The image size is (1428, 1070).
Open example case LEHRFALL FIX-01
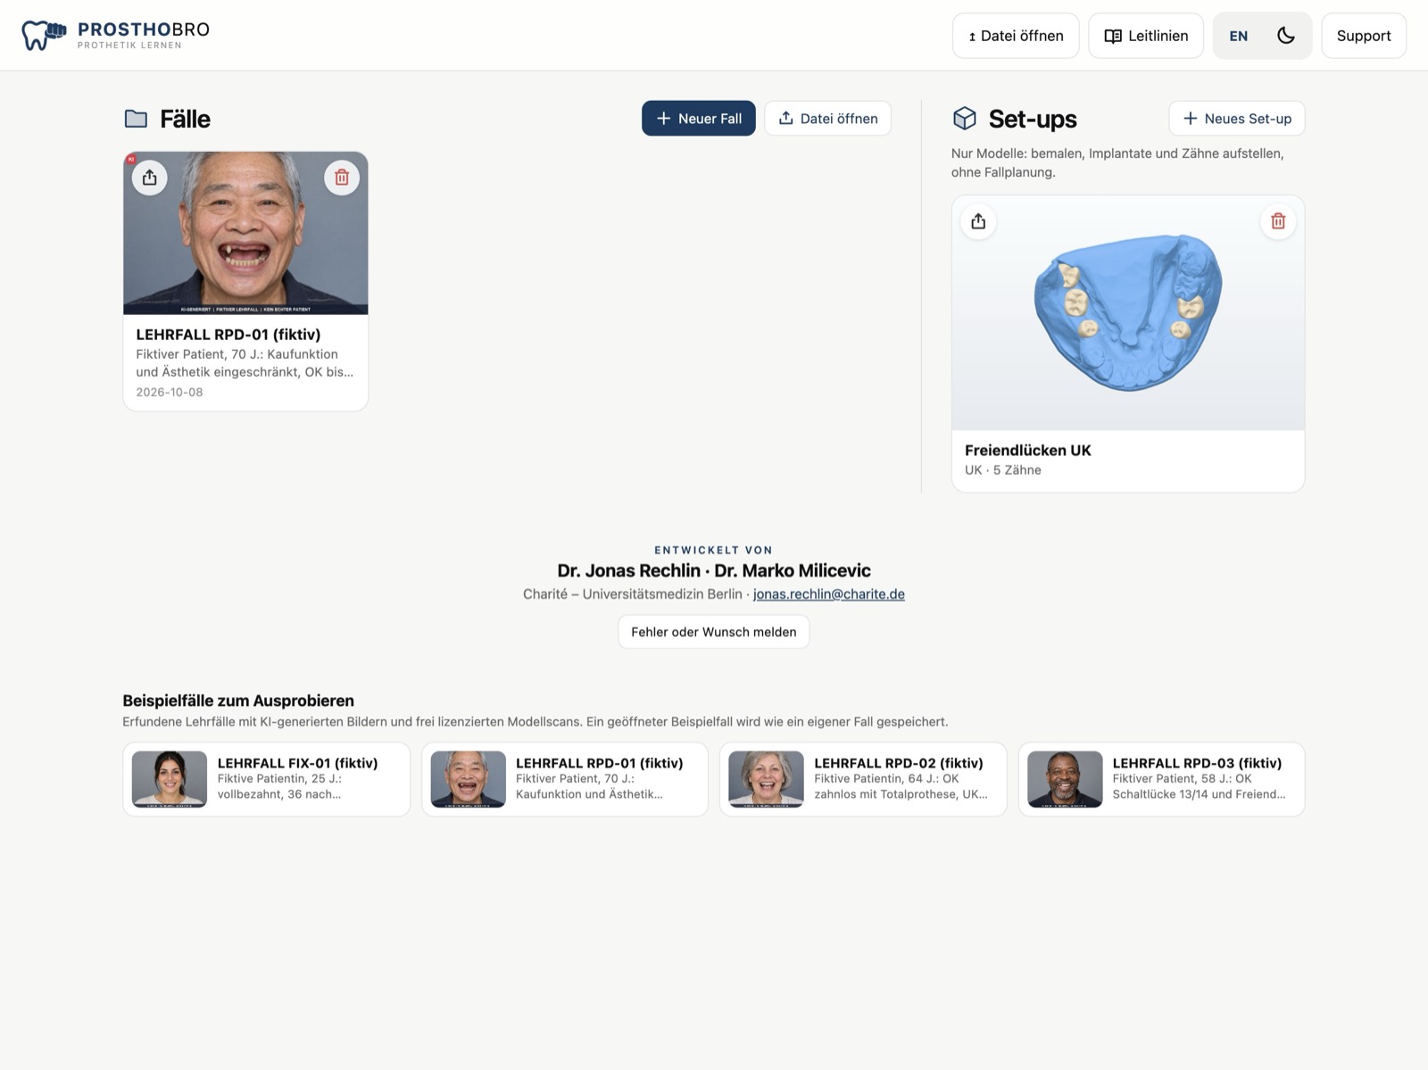tap(267, 779)
